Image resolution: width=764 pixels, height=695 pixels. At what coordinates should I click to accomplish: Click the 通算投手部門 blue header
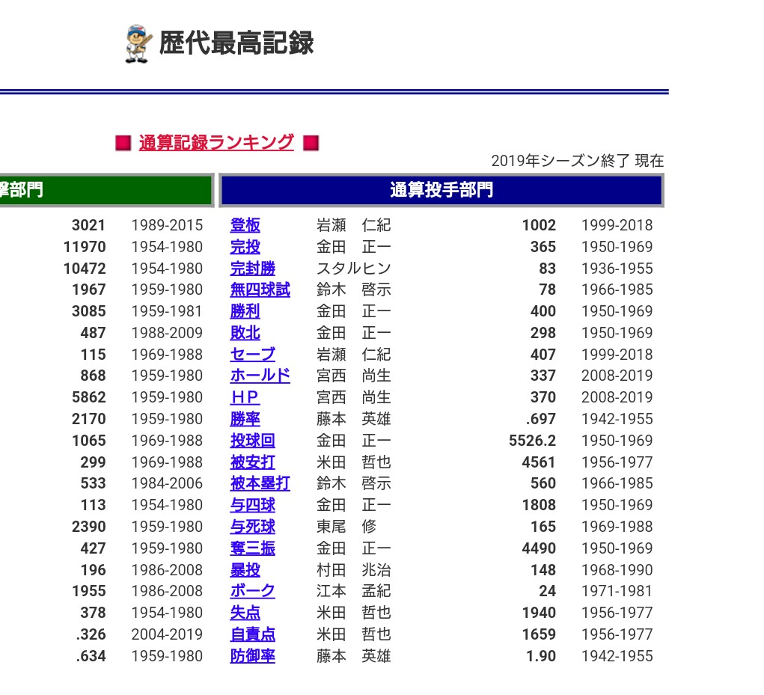click(x=441, y=190)
